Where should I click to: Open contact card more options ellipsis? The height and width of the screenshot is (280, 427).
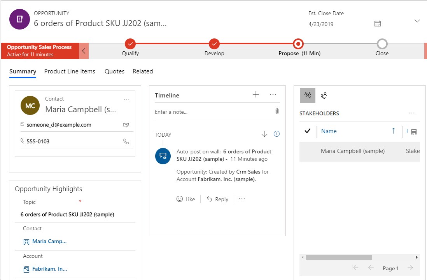pyautogui.click(x=127, y=100)
